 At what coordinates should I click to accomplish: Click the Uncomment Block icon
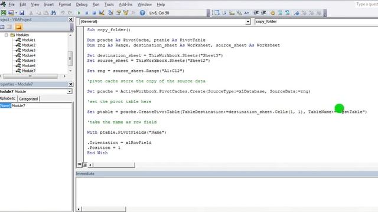click(x=288, y=13)
